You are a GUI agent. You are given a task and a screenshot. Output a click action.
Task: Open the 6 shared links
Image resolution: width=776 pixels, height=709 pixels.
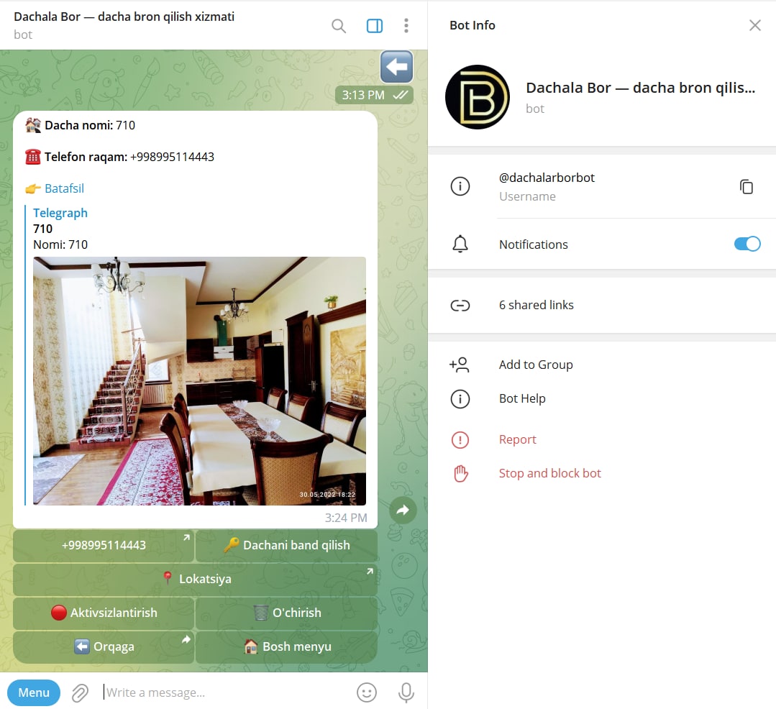pos(536,305)
